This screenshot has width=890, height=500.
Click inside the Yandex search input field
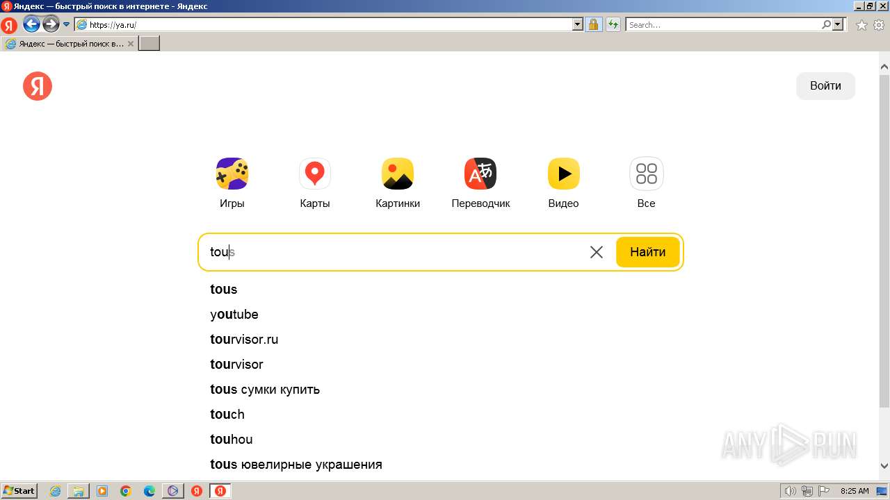point(396,252)
